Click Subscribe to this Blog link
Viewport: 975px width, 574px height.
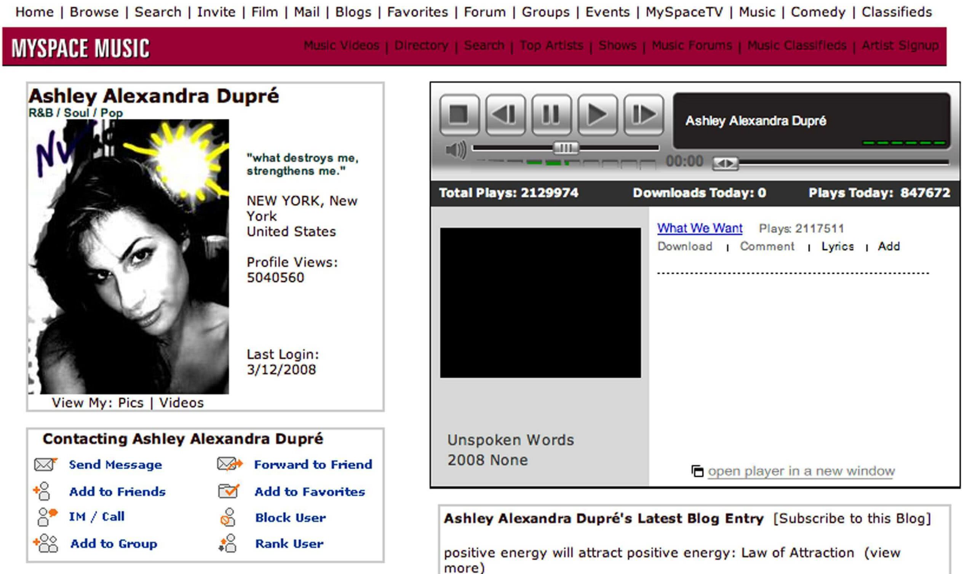point(852,518)
